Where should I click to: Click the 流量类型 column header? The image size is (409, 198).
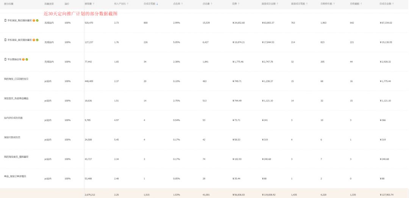pyautogui.click(x=49, y=4)
